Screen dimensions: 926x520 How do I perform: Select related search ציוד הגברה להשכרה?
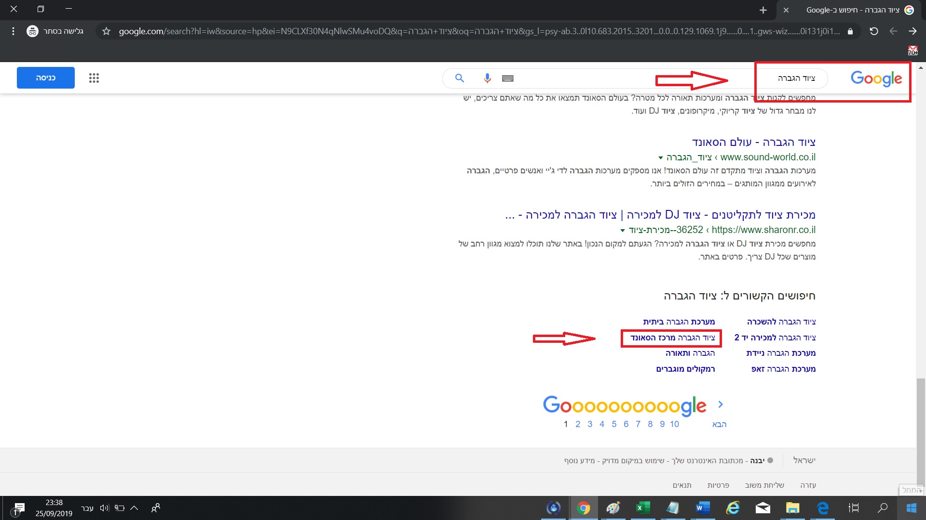(x=781, y=322)
